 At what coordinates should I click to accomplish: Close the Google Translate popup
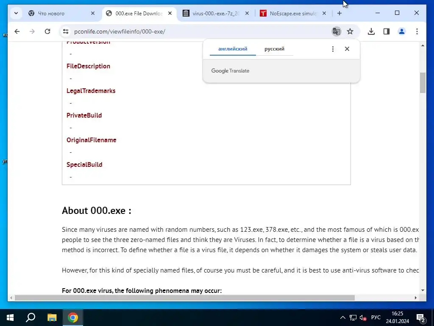(347, 49)
